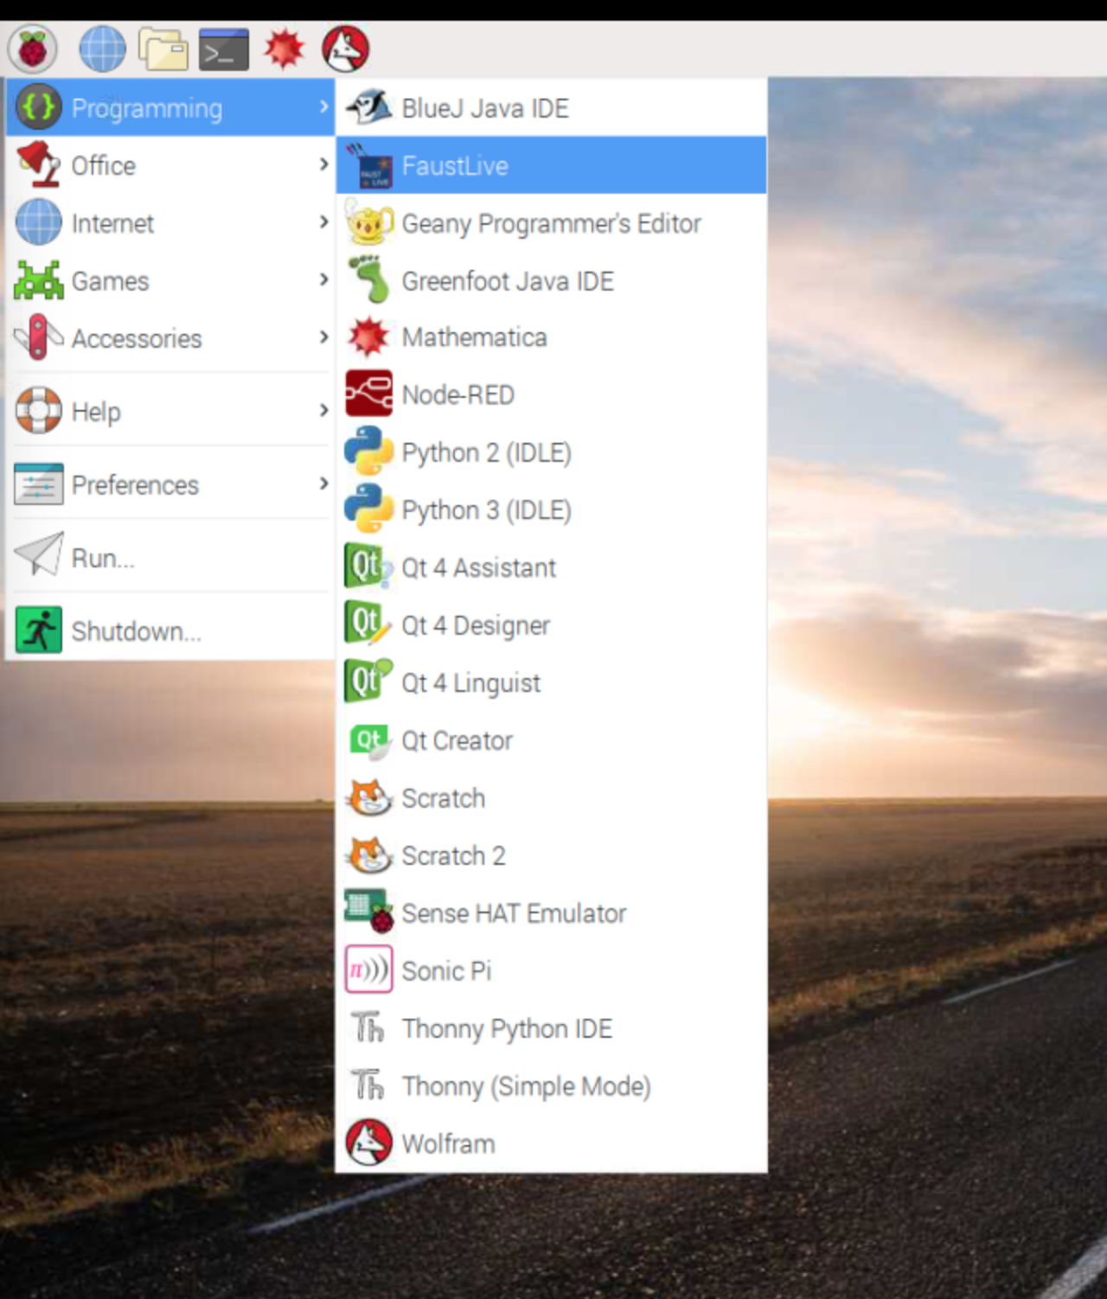The width and height of the screenshot is (1107, 1299).
Task: Open Geany Programmer's Editor
Action: coord(551,223)
